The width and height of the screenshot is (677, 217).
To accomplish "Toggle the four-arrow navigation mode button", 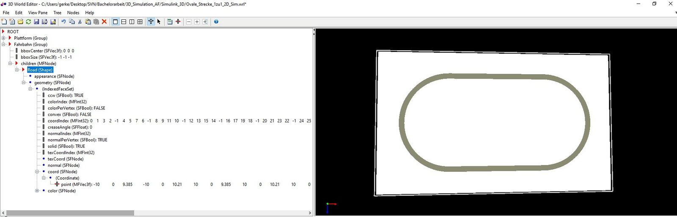I will click(x=151, y=22).
